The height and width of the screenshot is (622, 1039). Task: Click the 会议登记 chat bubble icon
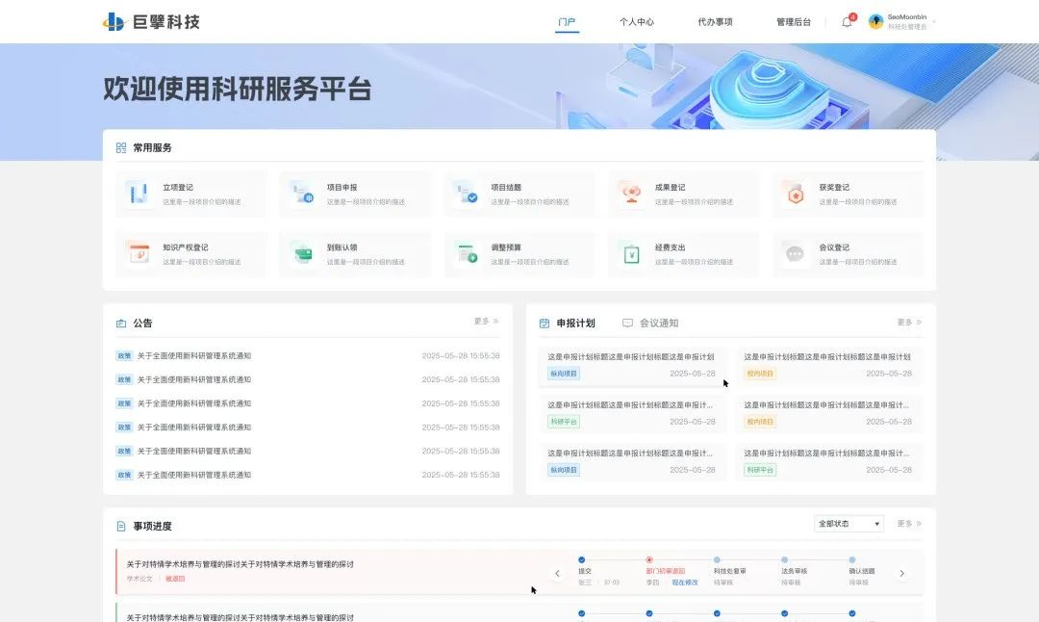(x=795, y=254)
